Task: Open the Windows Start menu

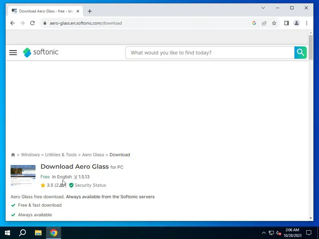Action: point(7,233)
